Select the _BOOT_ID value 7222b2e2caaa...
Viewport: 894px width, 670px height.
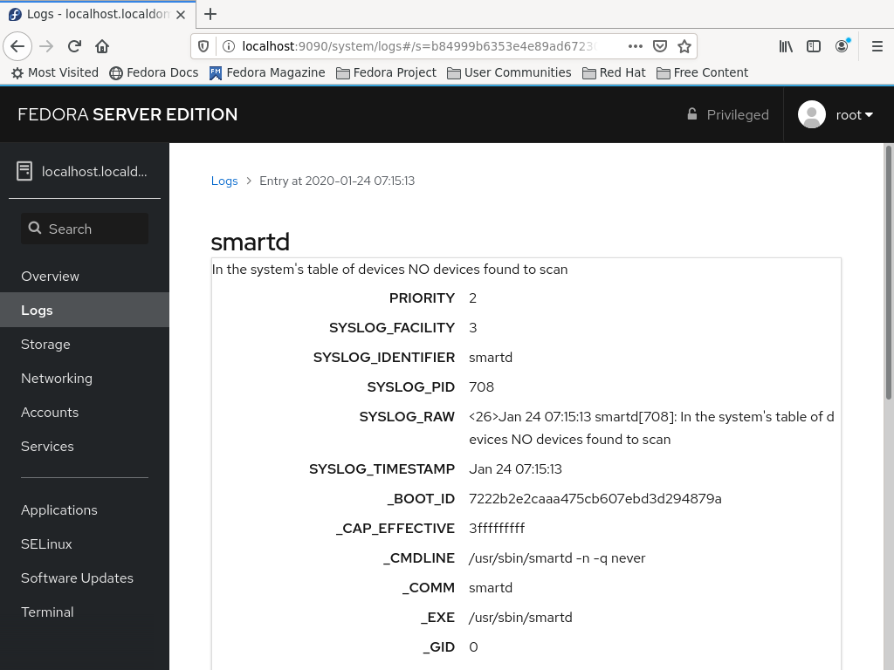coord(595,498)
